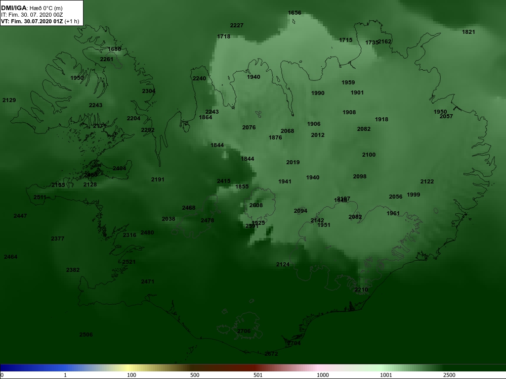Click the 1680 value in the Westfjords
Image resolution: width=506 pixels, height=379 pixels.
[114, 50]
